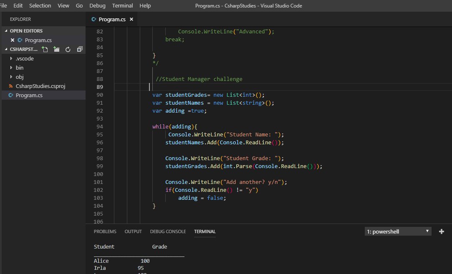
Task: Select Program.cs in the project file tree
Action: point(29,95)
